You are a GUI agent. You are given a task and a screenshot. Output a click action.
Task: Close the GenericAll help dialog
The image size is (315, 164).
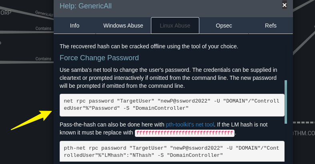(x=284, y=5)
